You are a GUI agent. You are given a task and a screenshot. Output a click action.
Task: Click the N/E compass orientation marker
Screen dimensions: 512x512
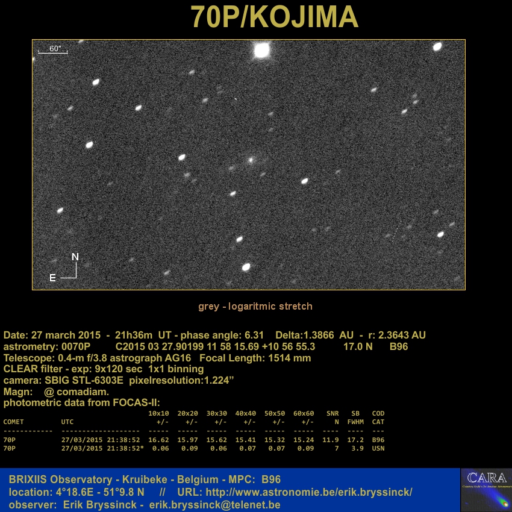[68, 269]
